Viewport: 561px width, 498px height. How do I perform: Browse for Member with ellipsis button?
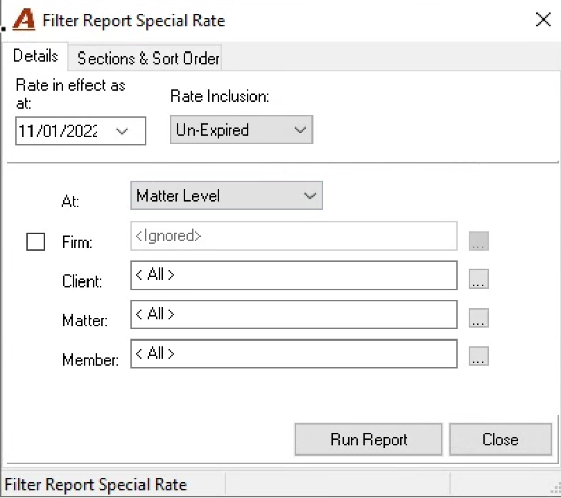tap(478, 356)
